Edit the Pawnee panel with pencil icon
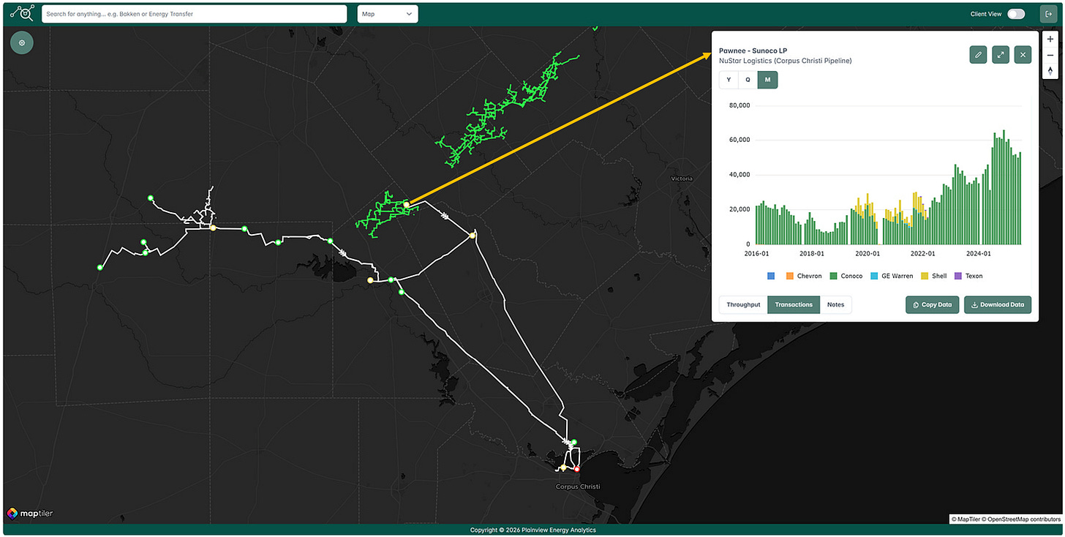1065x537 pixels. (978, 54)
